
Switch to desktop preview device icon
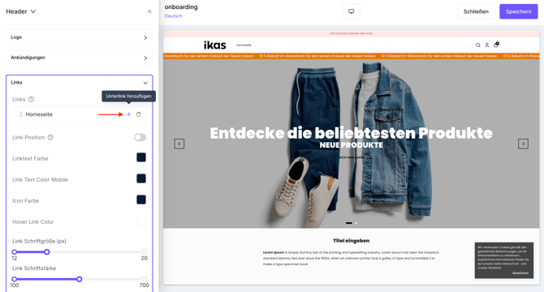(351, 11)
